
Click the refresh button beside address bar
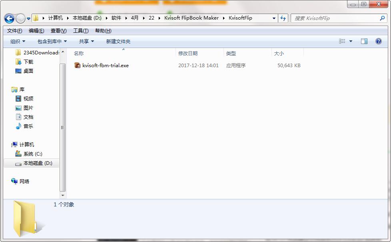[x=283, y=18]
